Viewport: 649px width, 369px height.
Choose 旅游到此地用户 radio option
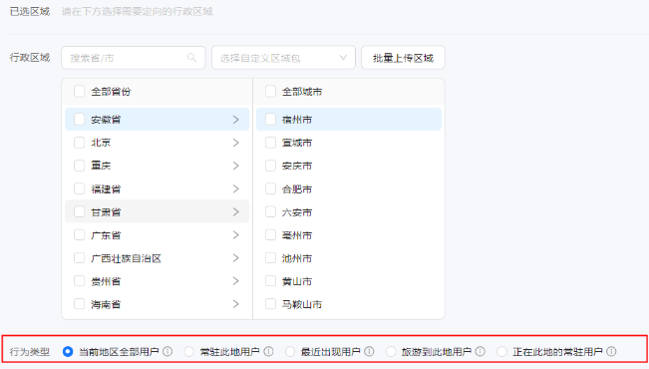coord(391,352)
